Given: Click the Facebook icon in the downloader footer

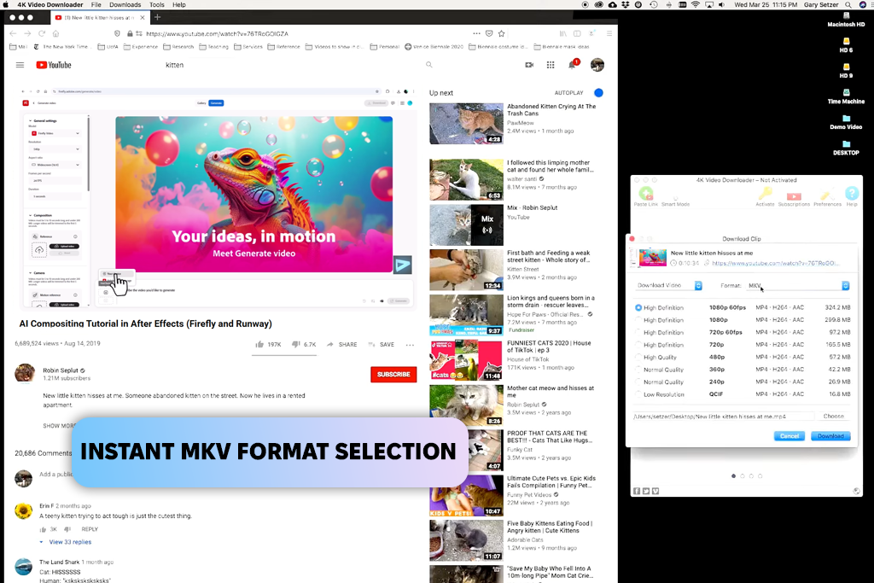Looking at the screenshot, I should [x=637, y=491].
